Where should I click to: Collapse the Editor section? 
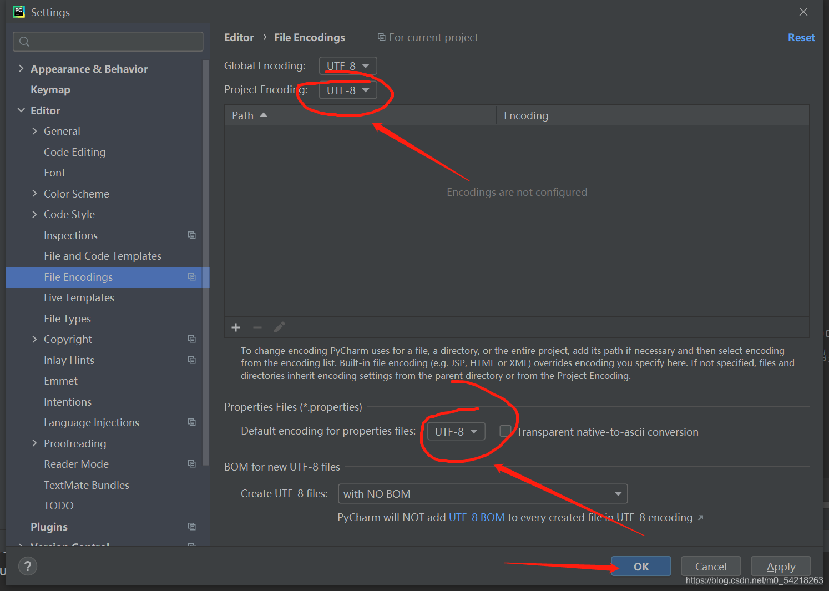(x=21, y=110)
